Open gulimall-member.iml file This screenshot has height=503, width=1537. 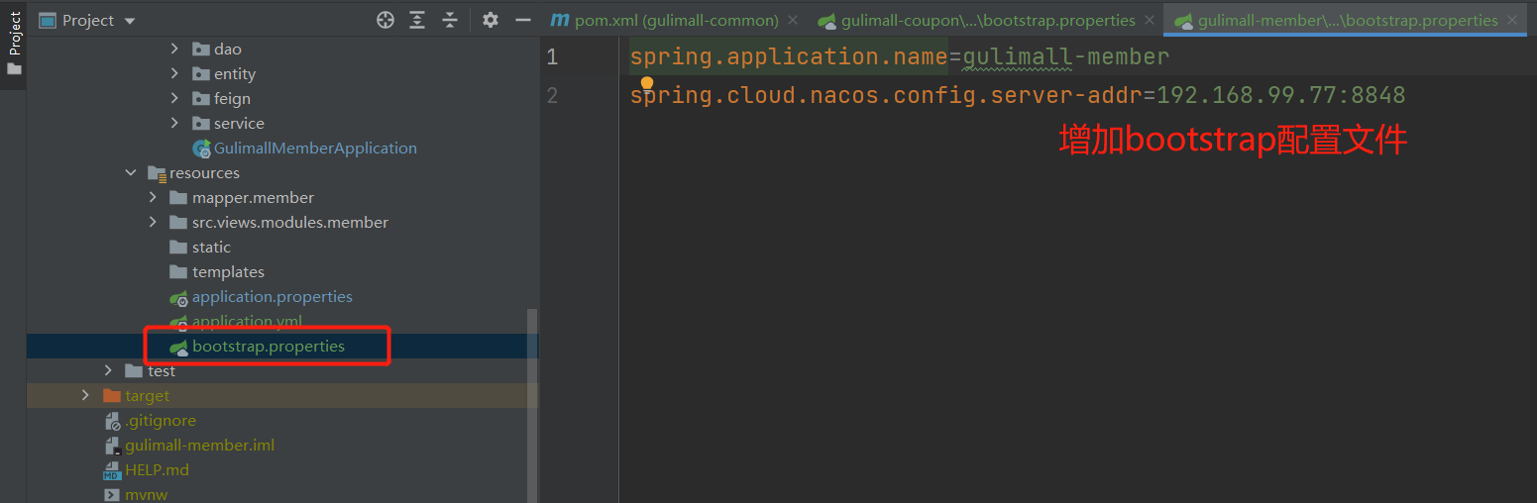[199, 445]
